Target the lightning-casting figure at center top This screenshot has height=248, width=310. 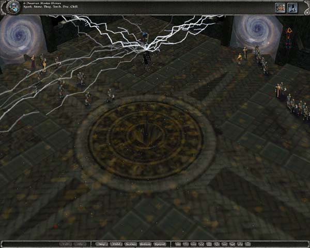click(146, 50)
